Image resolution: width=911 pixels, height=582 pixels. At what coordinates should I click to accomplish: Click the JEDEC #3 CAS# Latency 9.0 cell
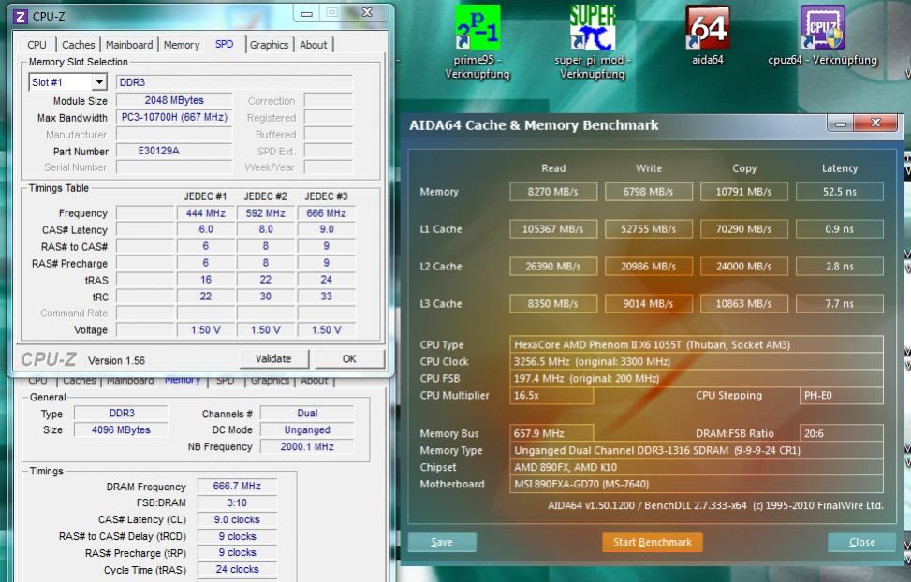point(326,229)
